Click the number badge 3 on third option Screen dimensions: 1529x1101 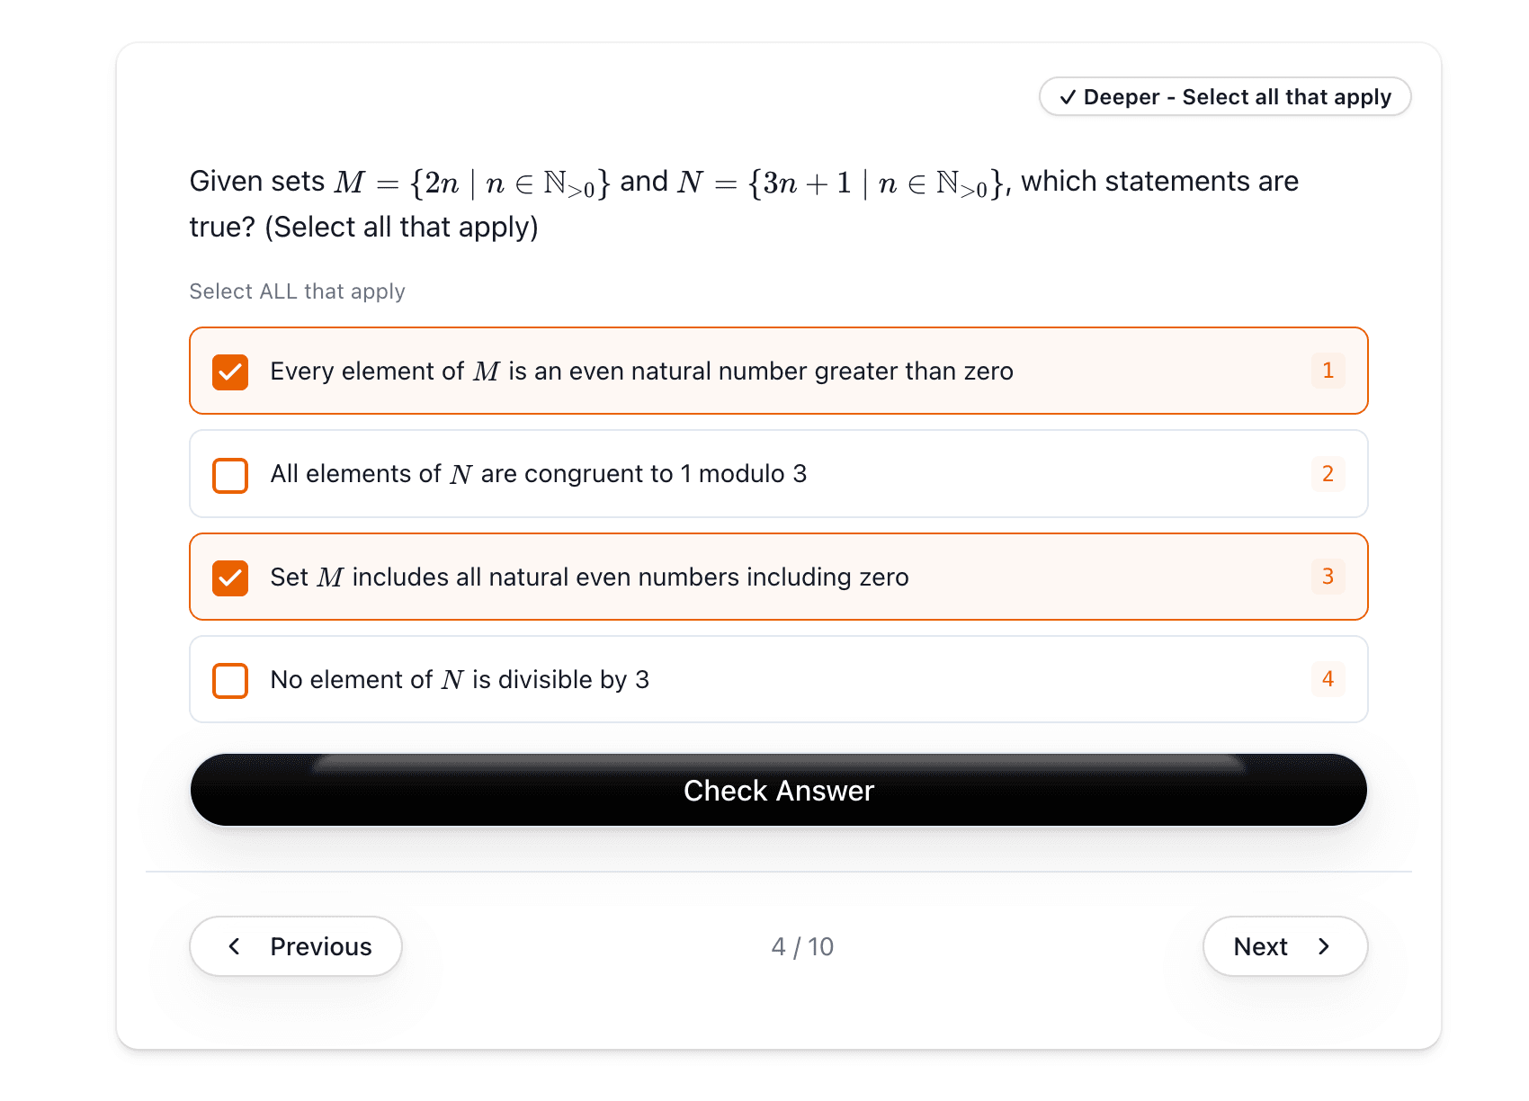pos(1328,577)
